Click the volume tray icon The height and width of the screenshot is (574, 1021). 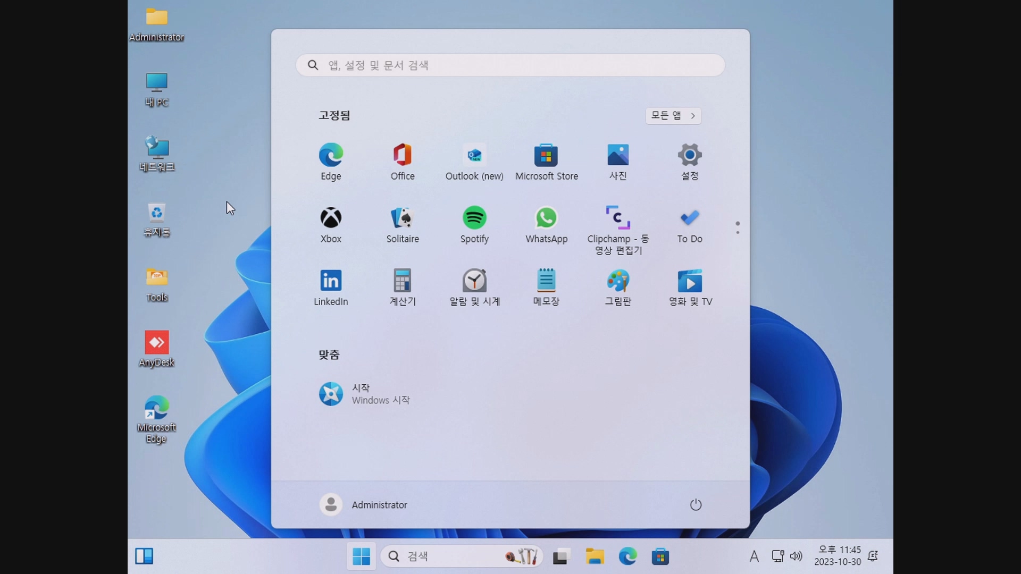point(796,556)
